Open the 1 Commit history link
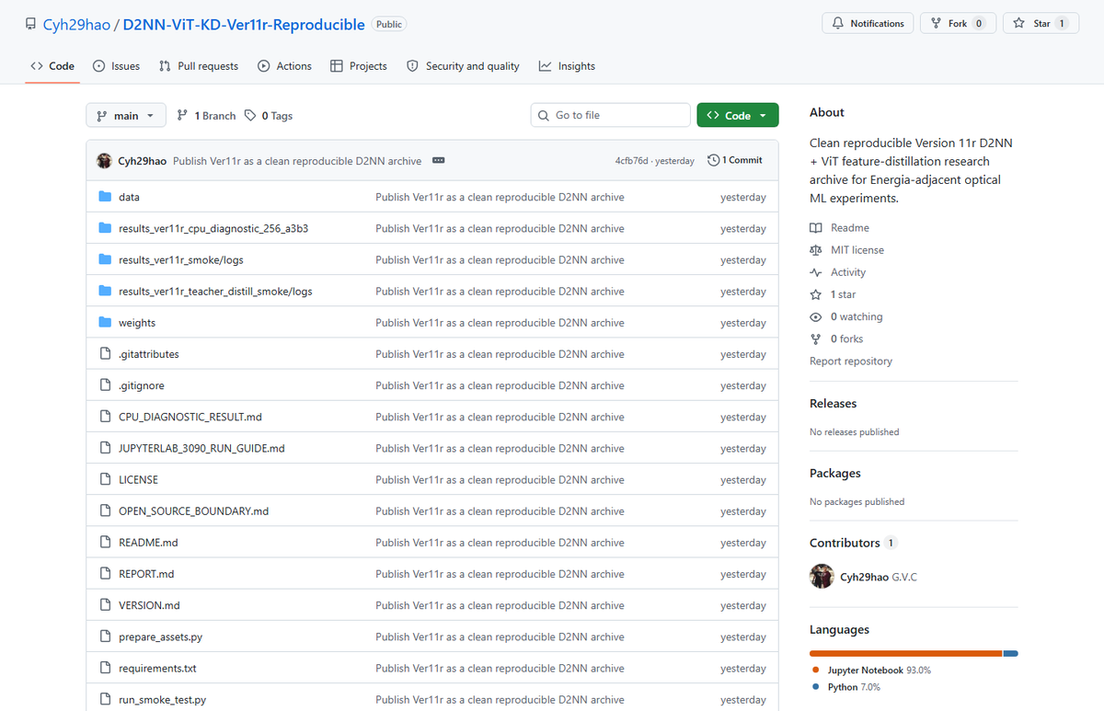 coord(735,161)
